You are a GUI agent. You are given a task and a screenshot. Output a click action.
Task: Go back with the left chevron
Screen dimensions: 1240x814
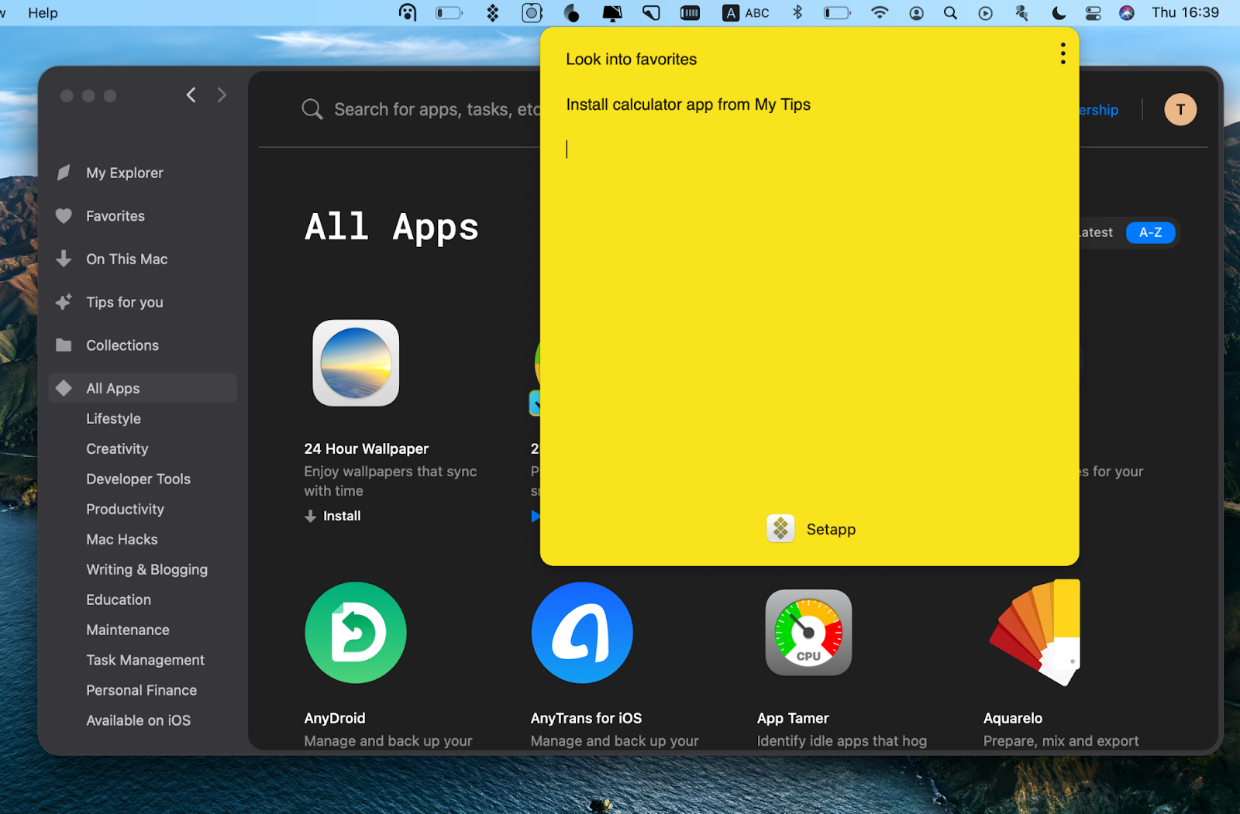point(191,95)
